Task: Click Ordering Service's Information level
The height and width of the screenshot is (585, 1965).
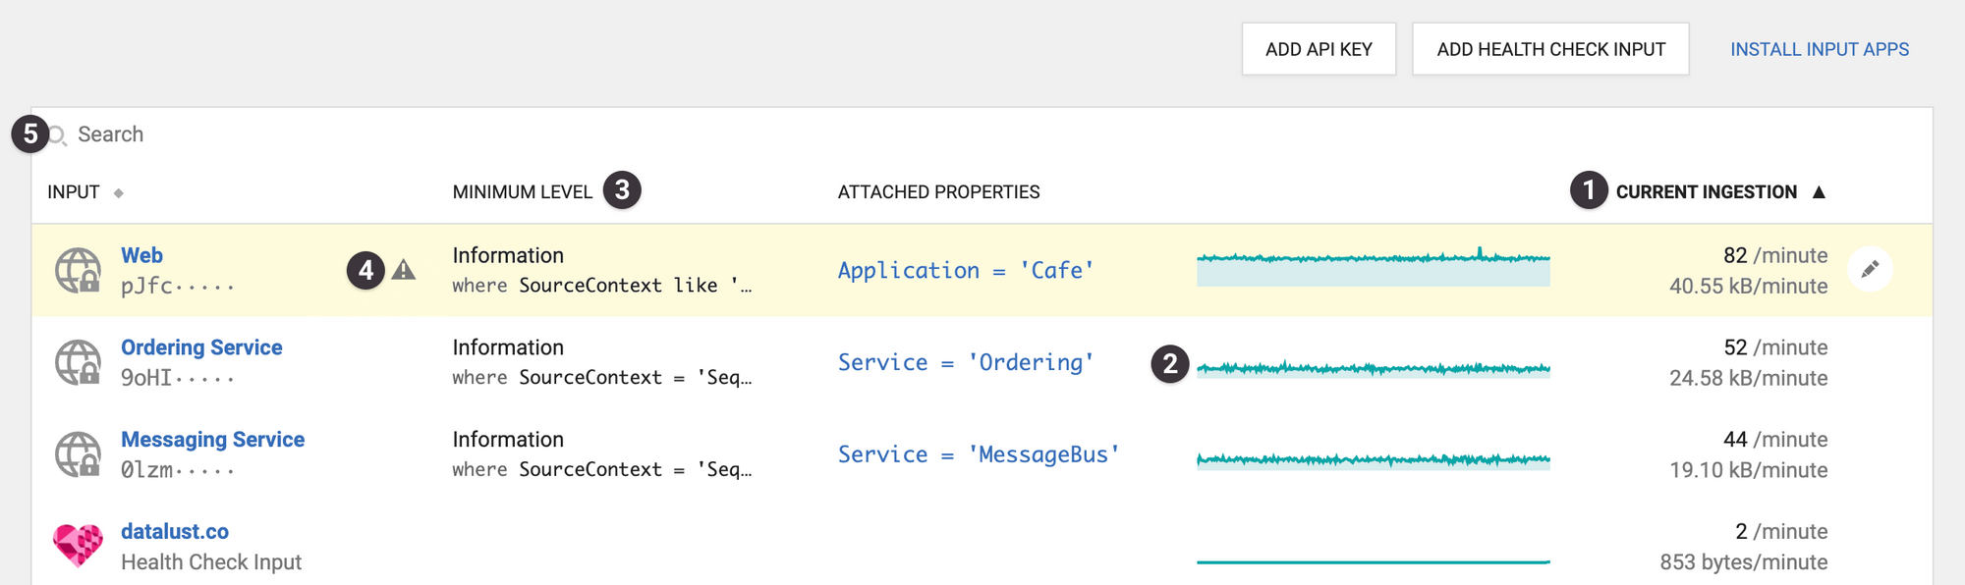Action: (508, 347)
